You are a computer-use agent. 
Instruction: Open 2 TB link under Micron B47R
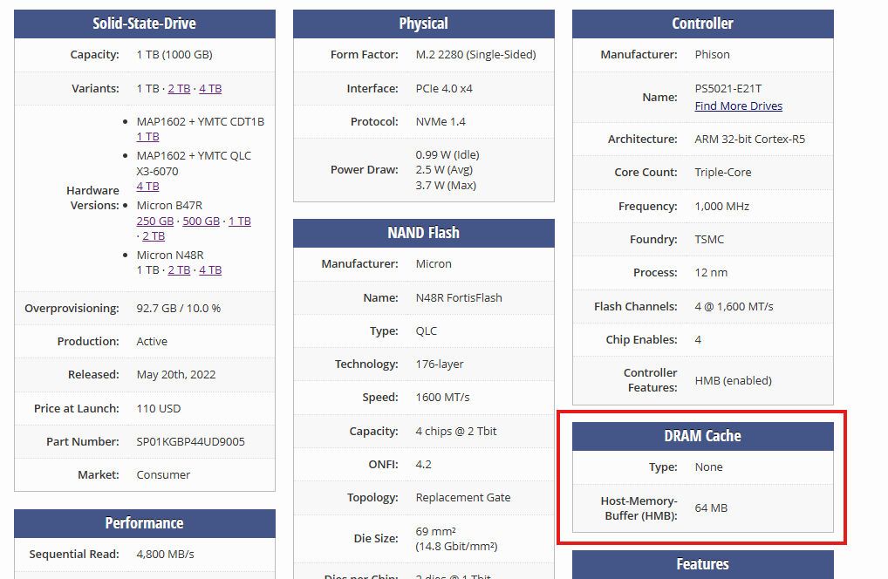[154, 236]
